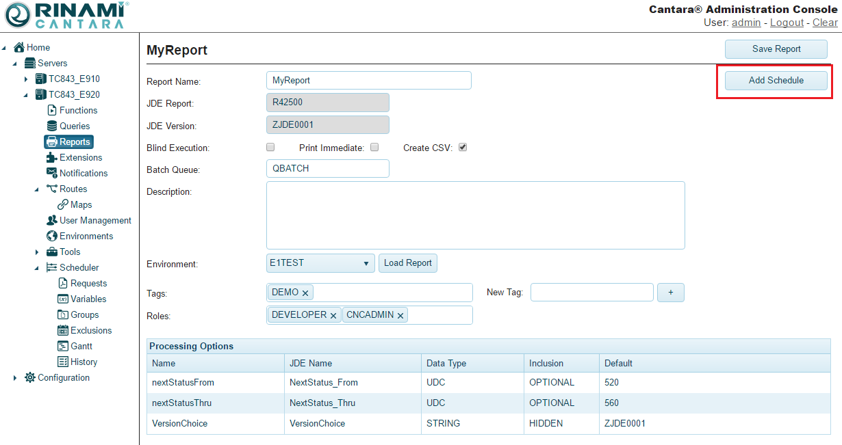842x445 pixels.
Task: Click the Logout link
Action: (787, 23)
